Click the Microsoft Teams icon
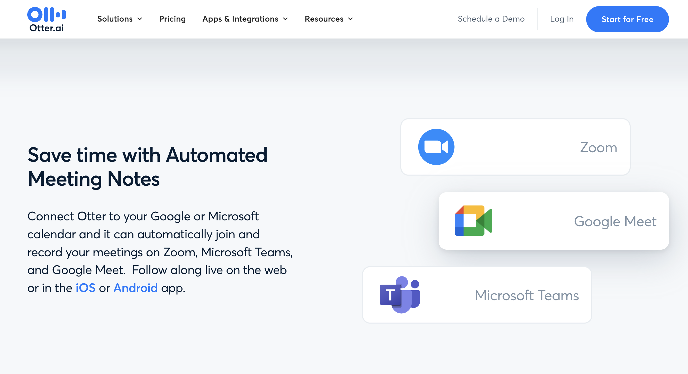688x374 pixels. [400, 295]
